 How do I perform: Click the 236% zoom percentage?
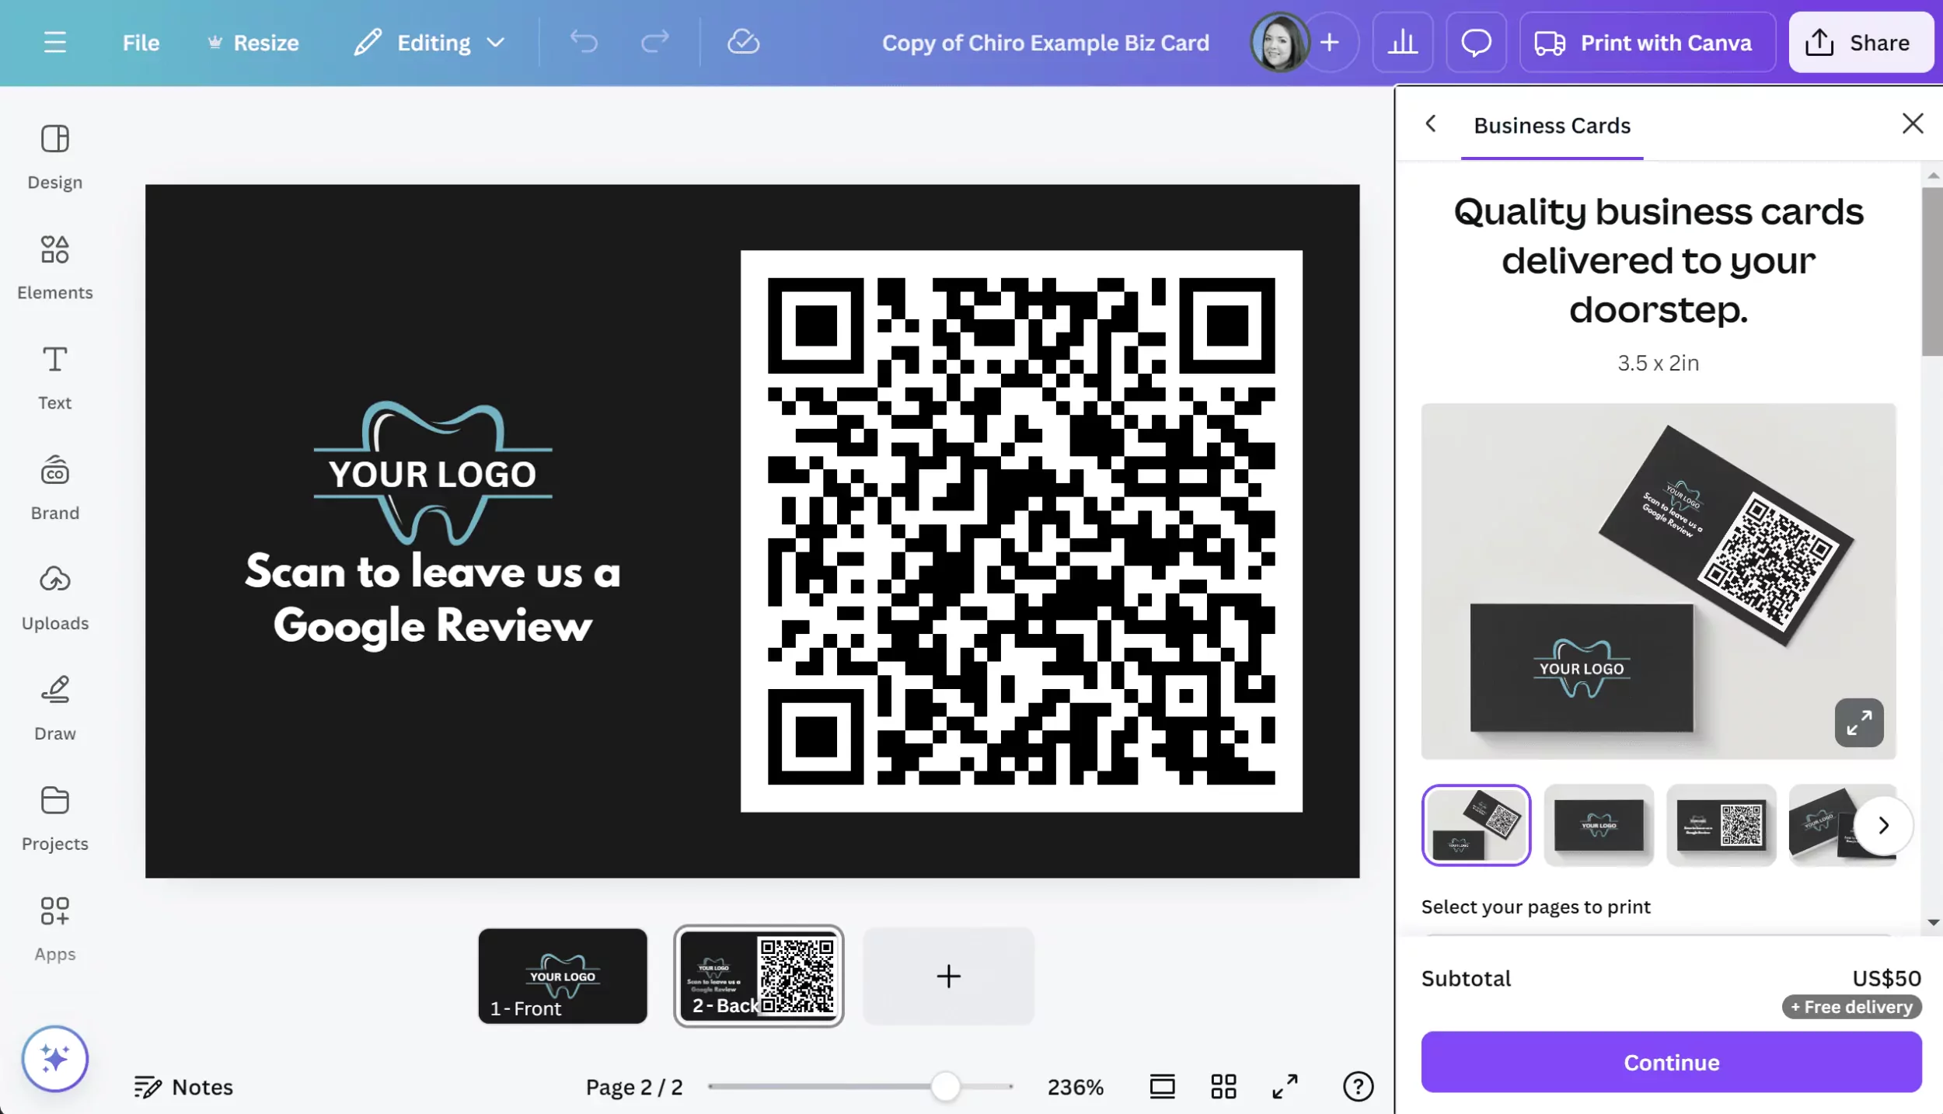coord(1075,1087)
